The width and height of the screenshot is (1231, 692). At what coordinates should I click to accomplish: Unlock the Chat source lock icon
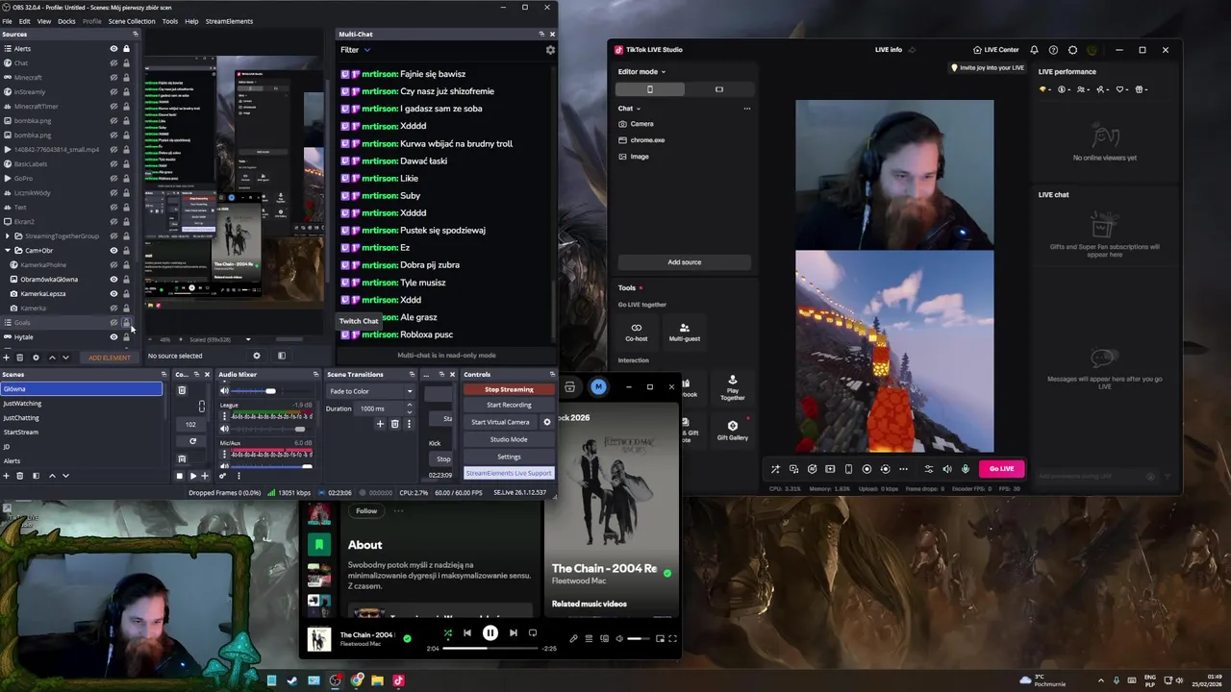click(x=126, y=62)
